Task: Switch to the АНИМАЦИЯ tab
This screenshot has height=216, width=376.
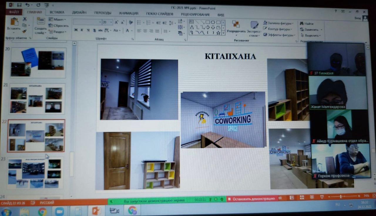Action: 129,13
